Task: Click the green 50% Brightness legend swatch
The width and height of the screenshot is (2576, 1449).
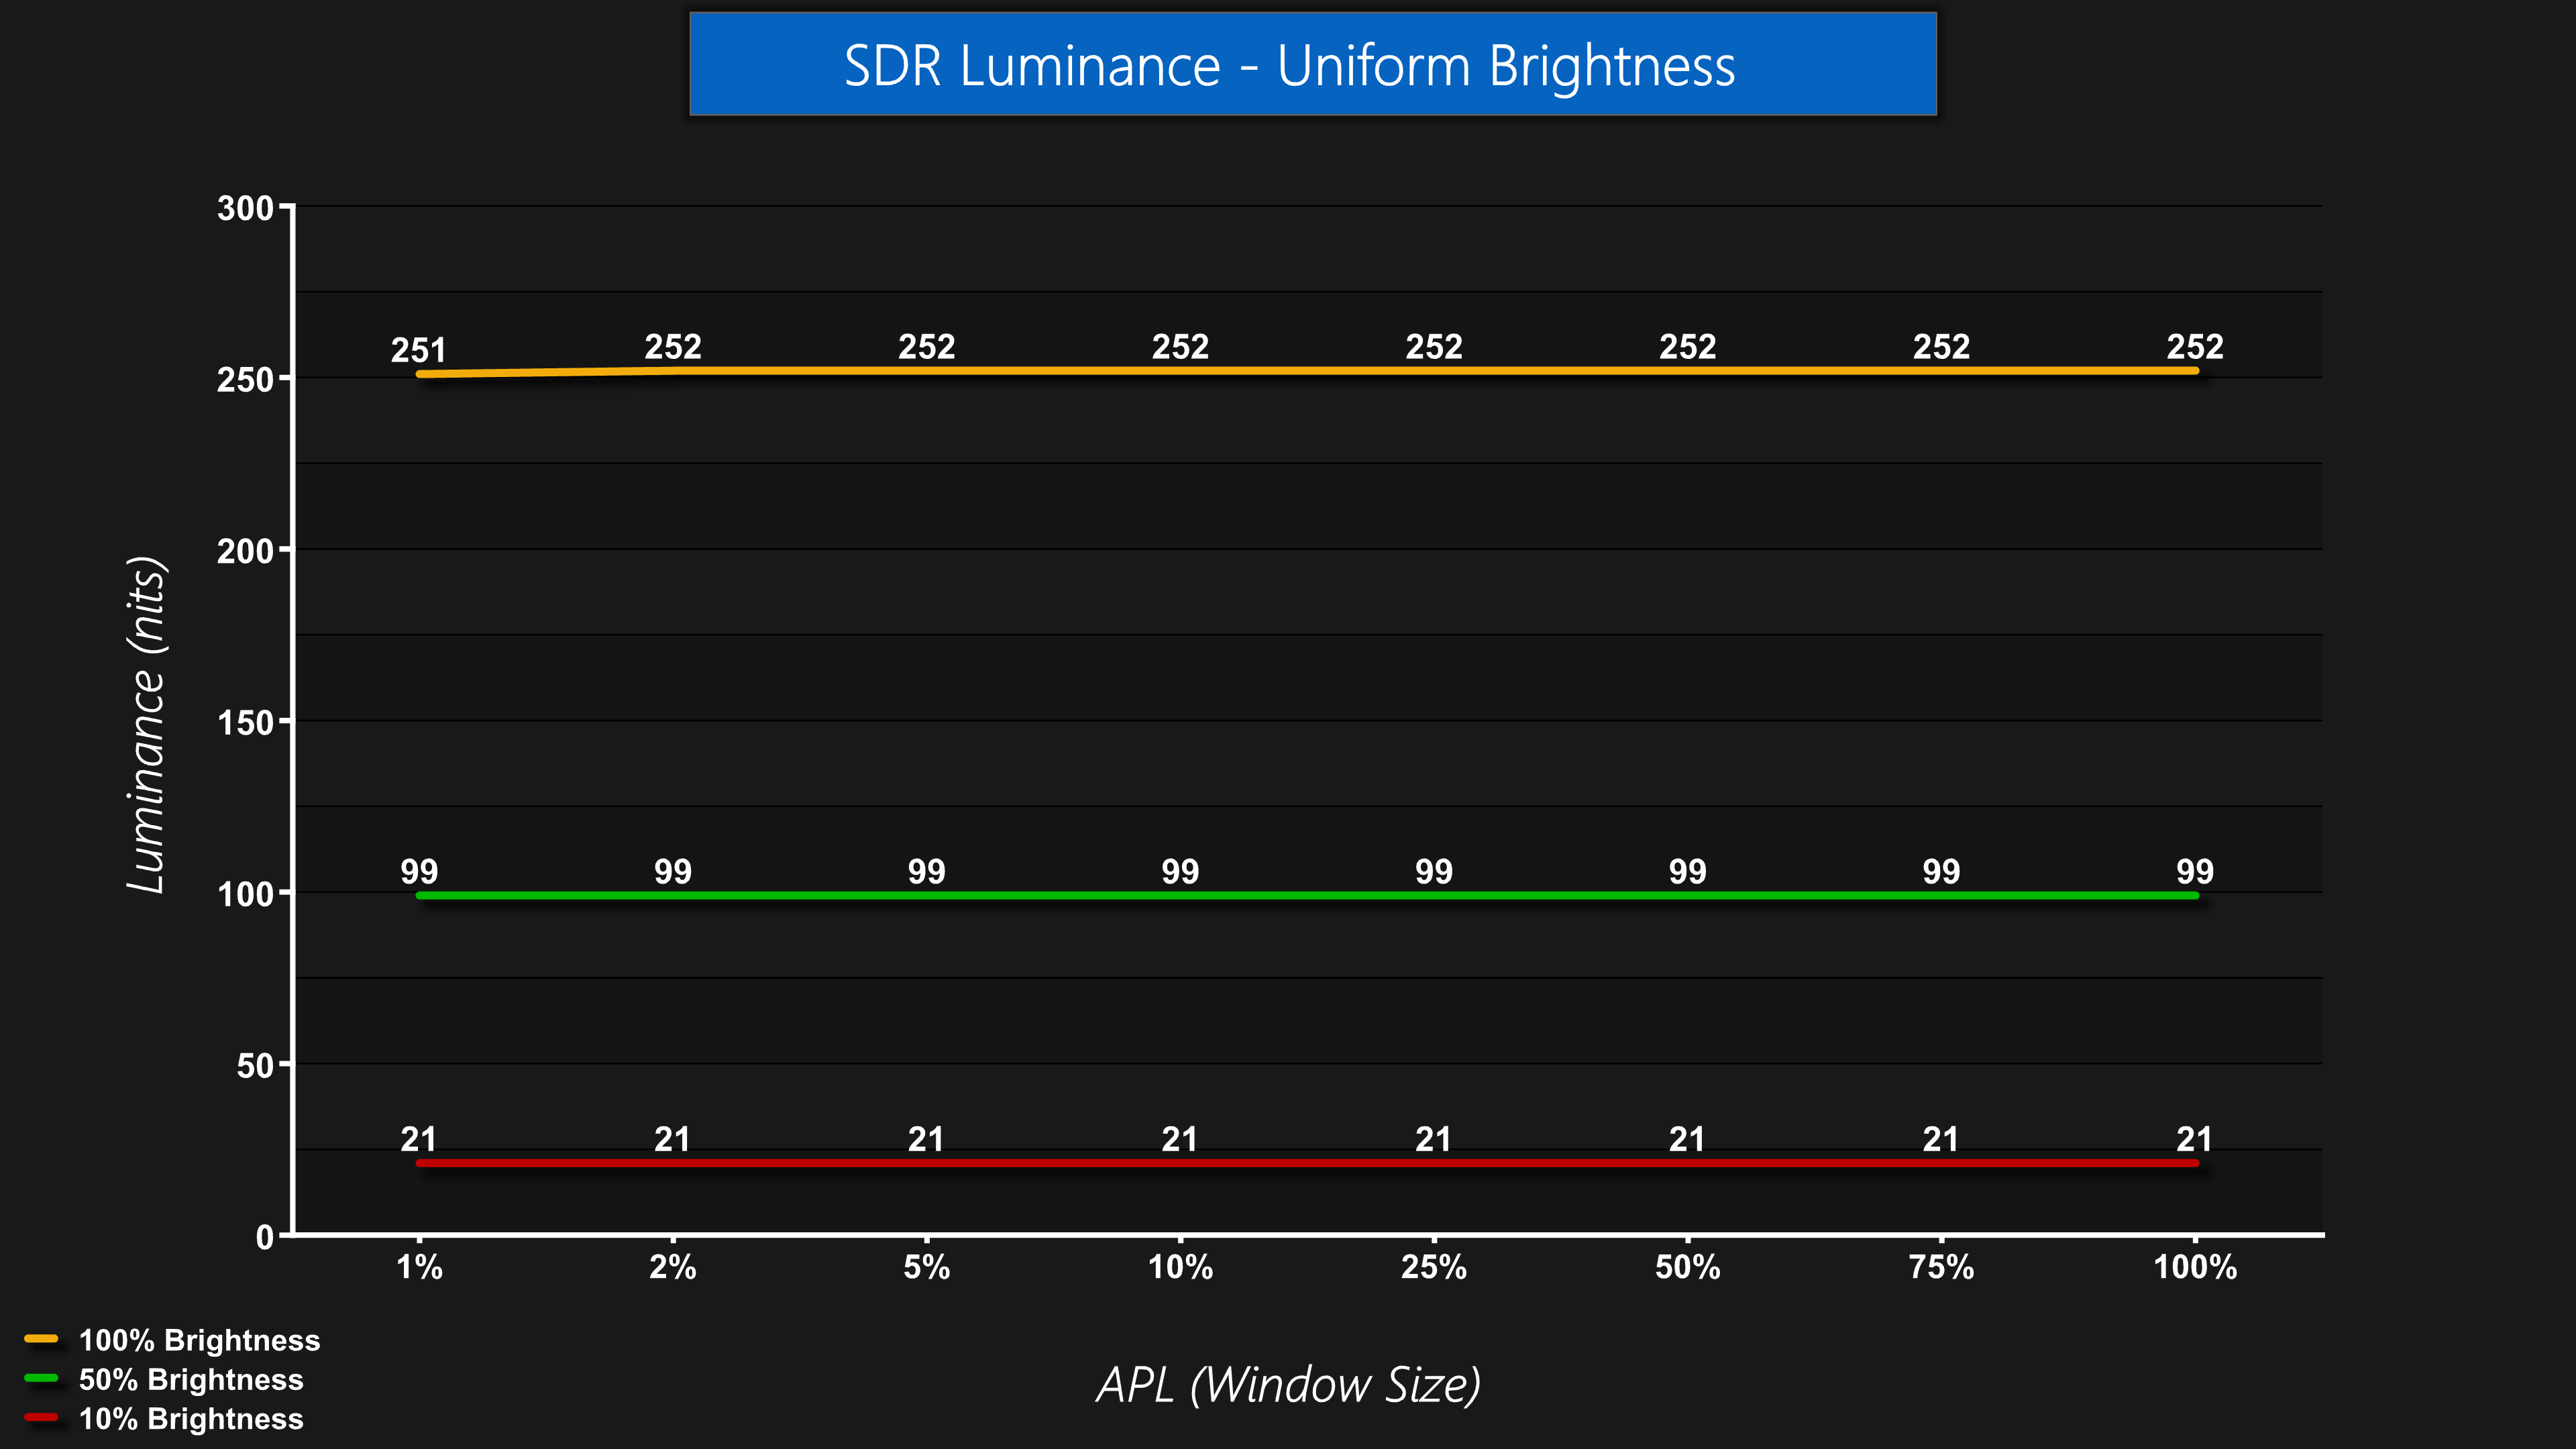Action: coord(41,1378)
